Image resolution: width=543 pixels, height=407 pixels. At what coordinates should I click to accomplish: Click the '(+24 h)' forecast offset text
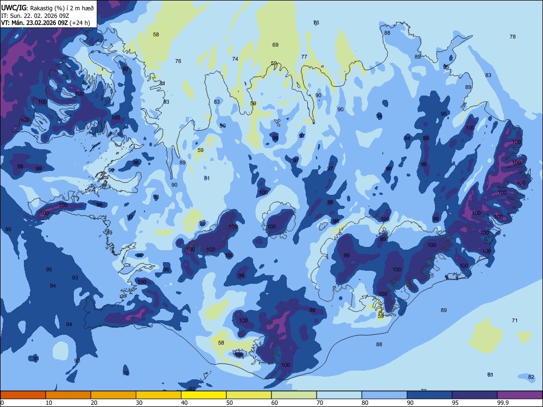click(80, 23)
